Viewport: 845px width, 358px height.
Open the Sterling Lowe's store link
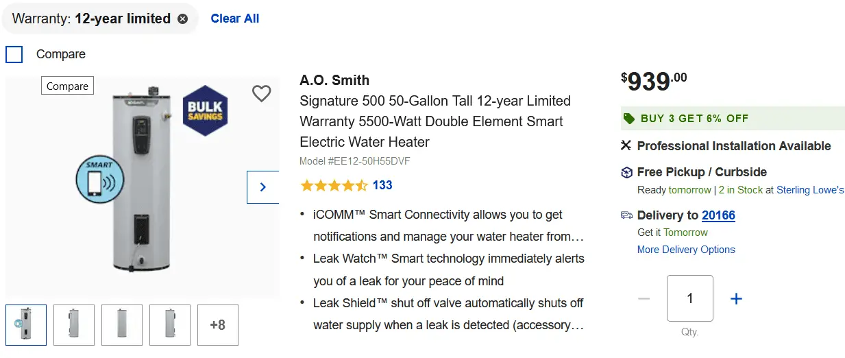(x=810, y=190)
